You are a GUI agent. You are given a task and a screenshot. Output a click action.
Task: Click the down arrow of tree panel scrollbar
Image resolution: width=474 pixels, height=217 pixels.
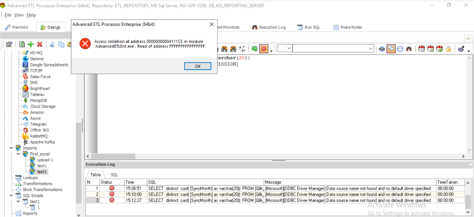point(79,215)
